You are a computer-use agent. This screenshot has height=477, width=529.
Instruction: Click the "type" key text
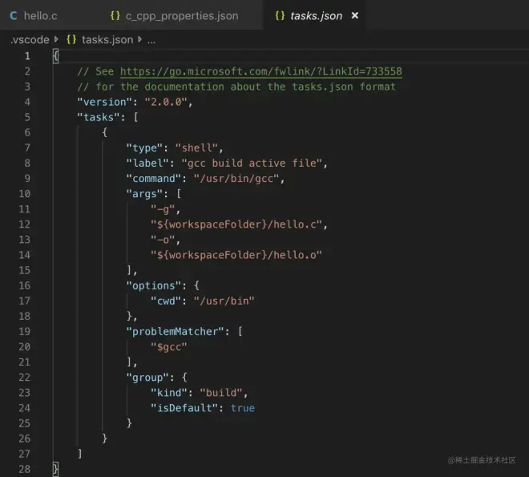pos(144,148)
